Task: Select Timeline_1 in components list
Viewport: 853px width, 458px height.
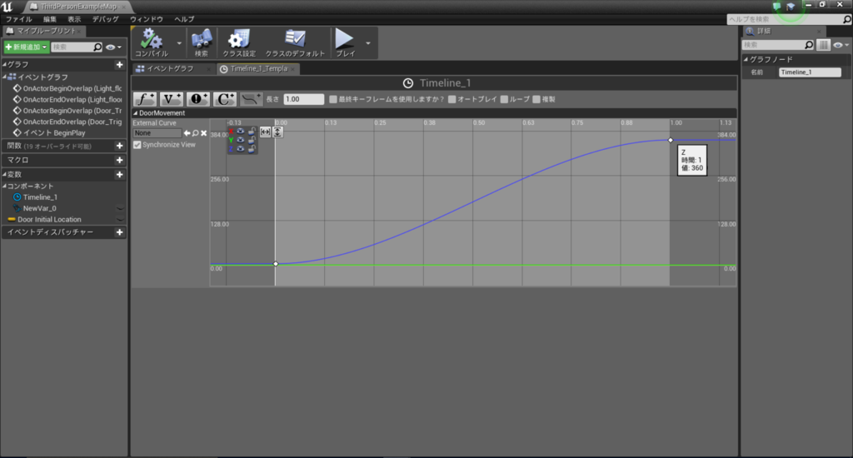Action: pyautogui.click(x=40, y=197)
